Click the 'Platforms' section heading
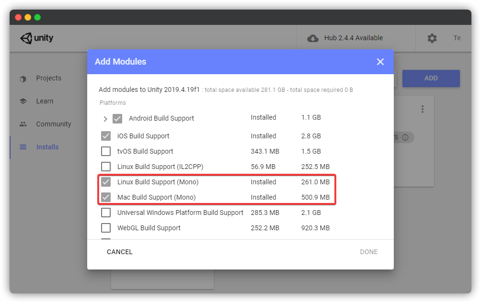The height and width of the screenshot is (303, 481). pyautogui.click(x=113, y=102)
